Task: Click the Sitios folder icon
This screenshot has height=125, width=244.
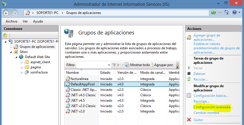Action: click(x=16, y=52)
